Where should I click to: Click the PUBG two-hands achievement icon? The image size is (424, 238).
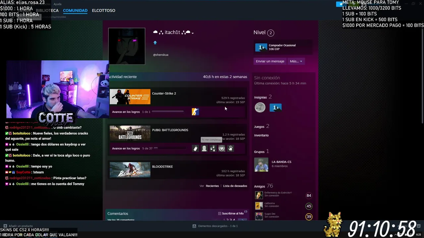213,148
